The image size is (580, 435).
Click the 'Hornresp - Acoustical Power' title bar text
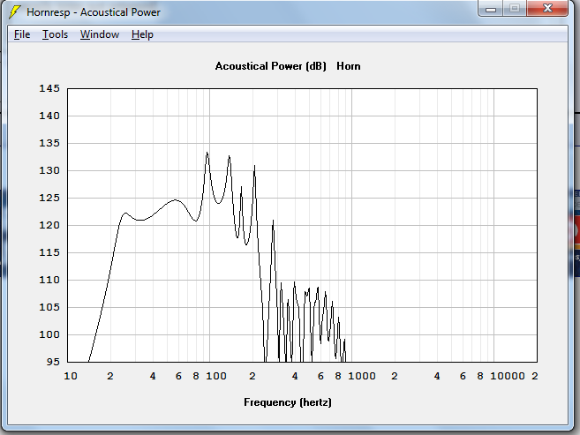pos(94,12)
